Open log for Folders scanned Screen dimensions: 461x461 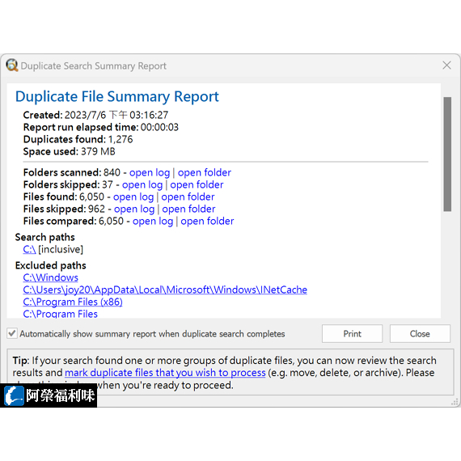(150, 172)
